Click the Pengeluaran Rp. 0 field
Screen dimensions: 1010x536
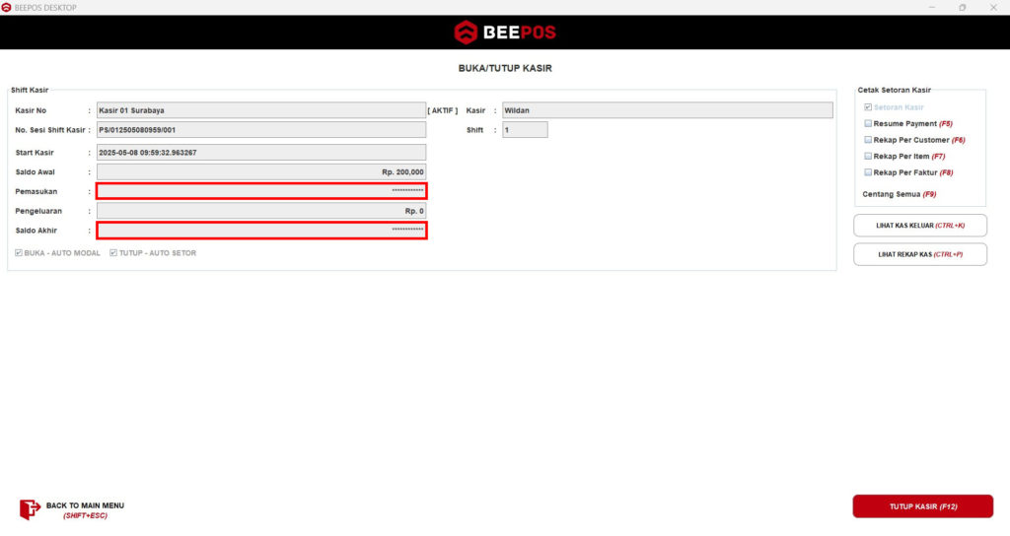260,211
